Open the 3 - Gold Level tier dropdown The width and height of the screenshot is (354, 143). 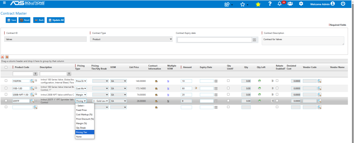pyautogui.click(x=101, y=101)
